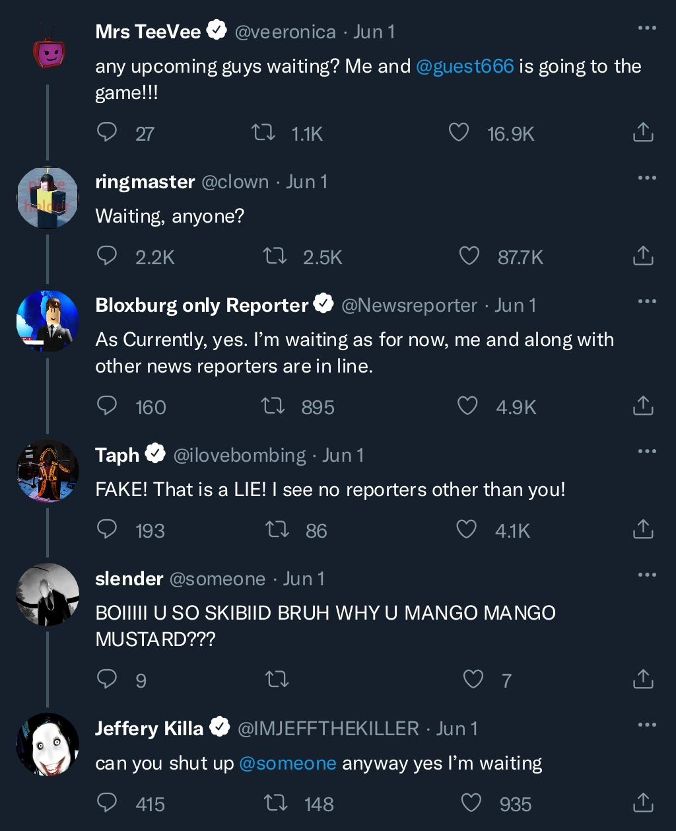Reply to Bloxburg only Reporter's tweet
Image resolution: width=676 pixels, height=831 pixels.
pyautogui.click(x=107, y=406)
